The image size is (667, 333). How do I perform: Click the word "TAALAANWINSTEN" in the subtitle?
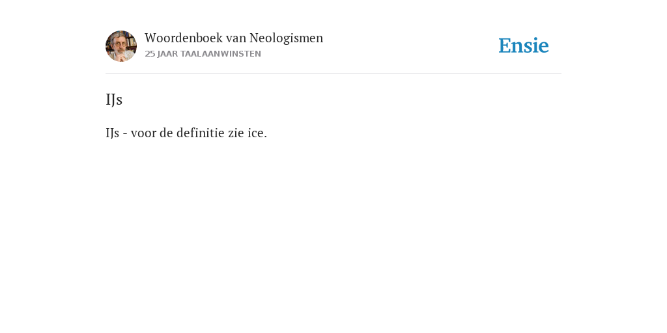pos(220,54)
